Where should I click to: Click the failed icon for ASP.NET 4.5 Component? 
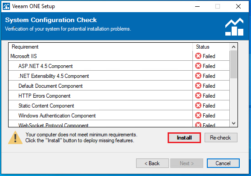(198, 66)
